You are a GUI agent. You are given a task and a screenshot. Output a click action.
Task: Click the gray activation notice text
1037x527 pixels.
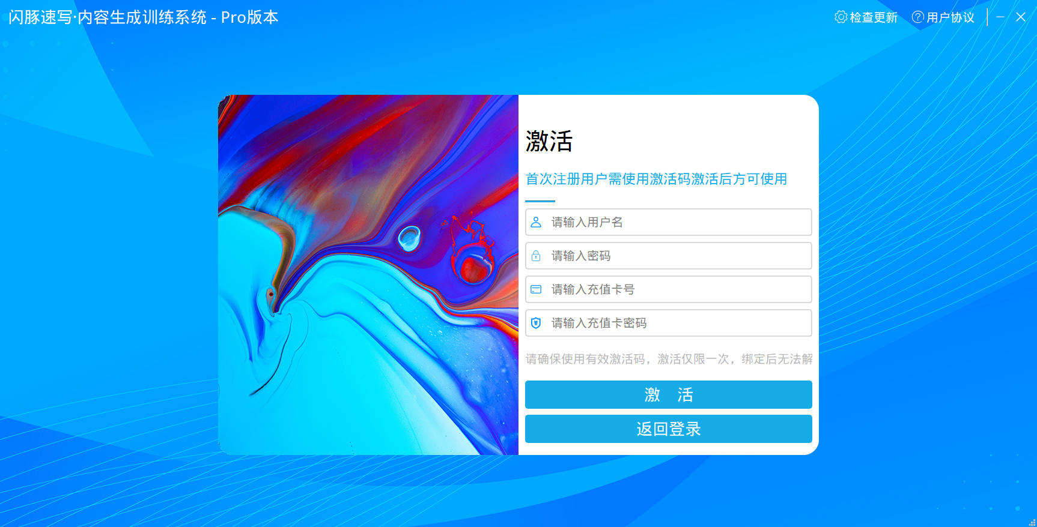[x=669, y=359]
